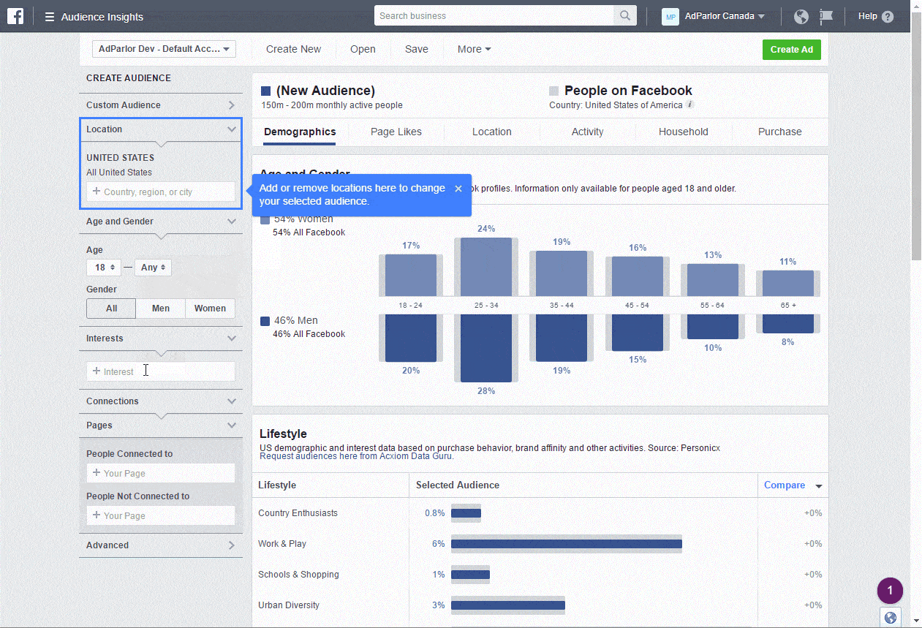Click the Country, region, or city field

160,192
